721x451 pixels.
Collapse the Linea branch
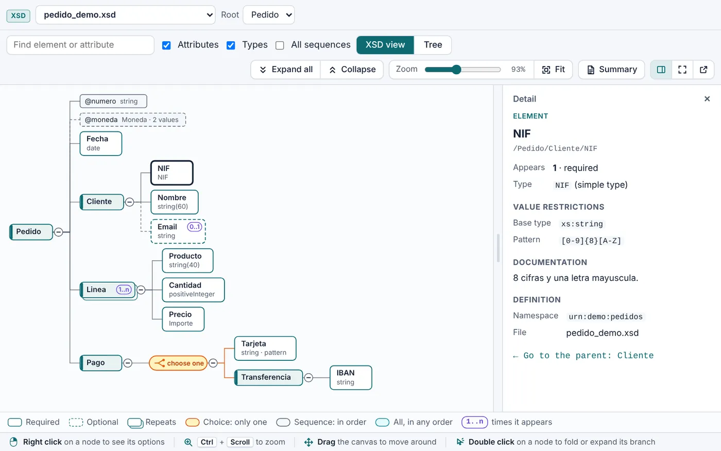(x=141, y=290)
